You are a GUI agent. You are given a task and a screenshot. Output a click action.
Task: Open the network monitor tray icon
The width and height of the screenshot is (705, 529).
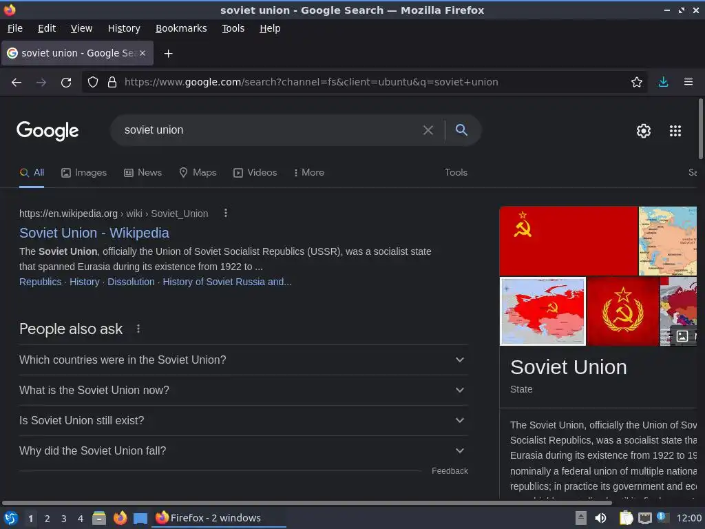[645, 519]
